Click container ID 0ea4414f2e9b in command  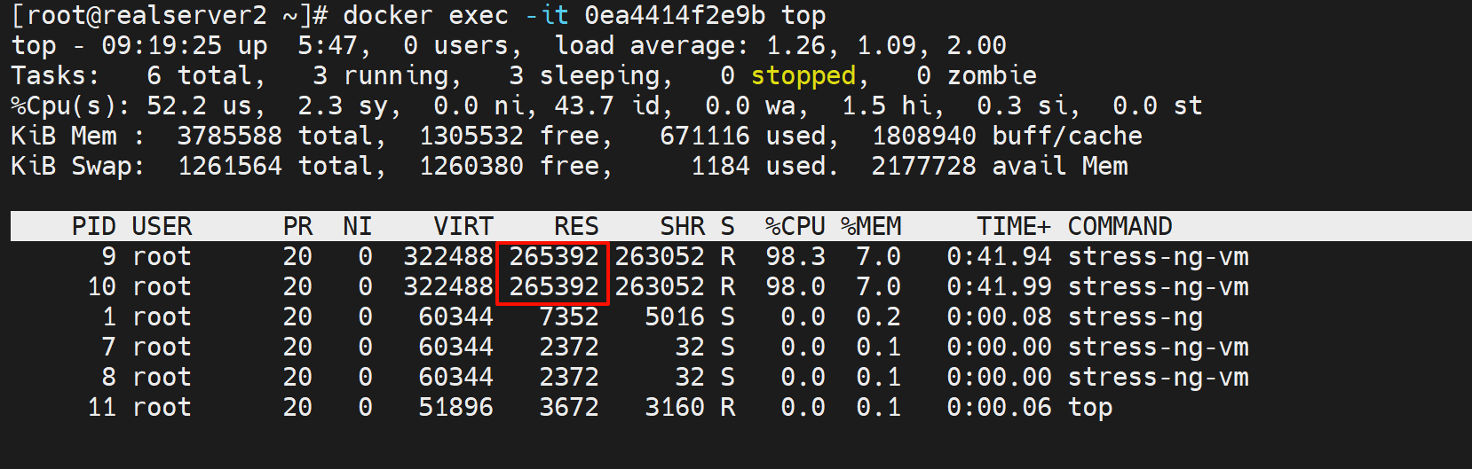click(675, 15)
